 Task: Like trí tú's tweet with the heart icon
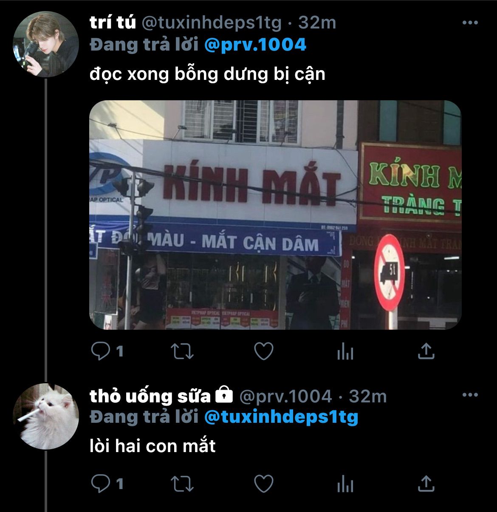pos(263,351)
